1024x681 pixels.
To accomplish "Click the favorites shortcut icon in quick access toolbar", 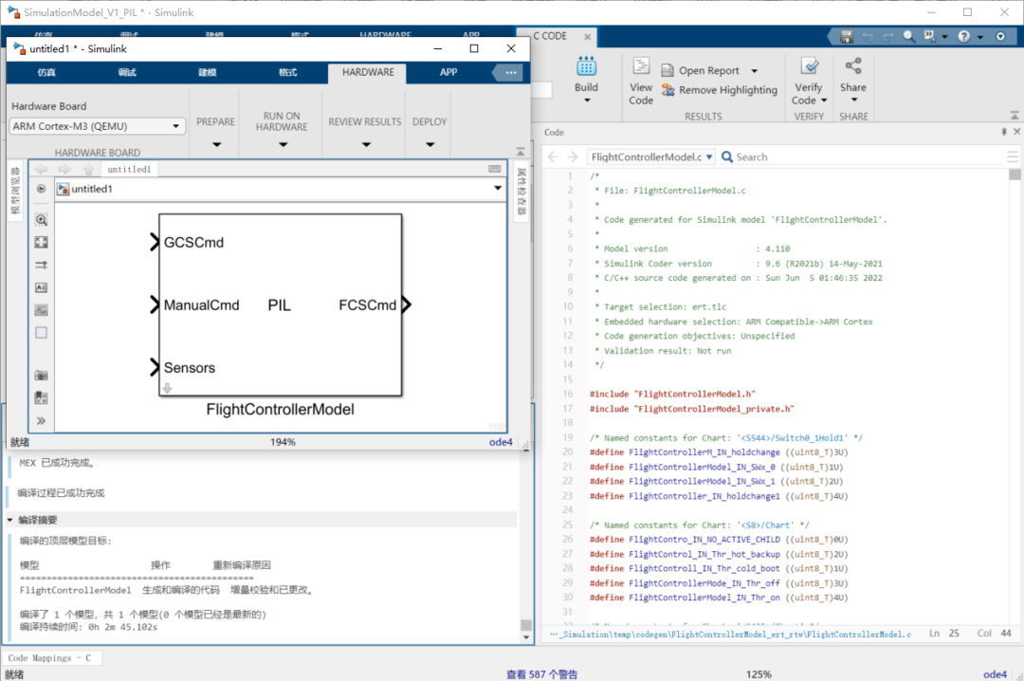I will pyautogui.click(x=930, y=37).
